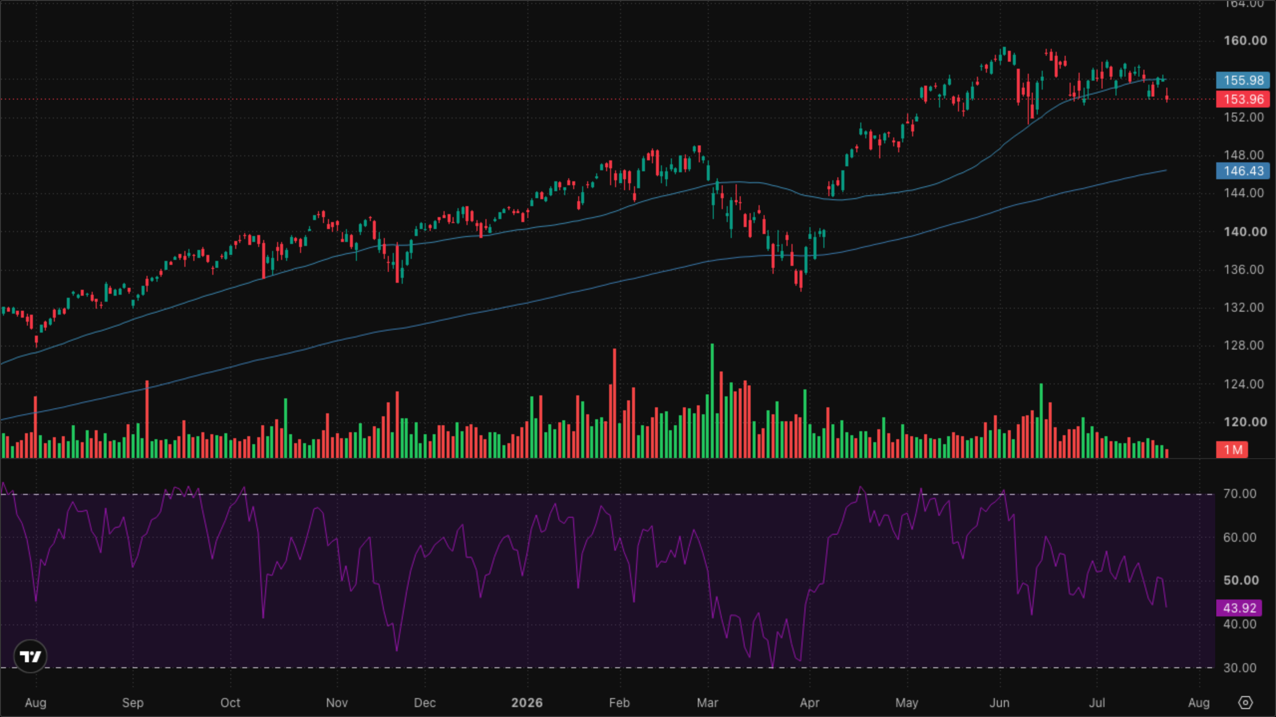Click the red 1 M volume label
The width and height of the screenshot is (1276, 717).
coord(1232,450)
